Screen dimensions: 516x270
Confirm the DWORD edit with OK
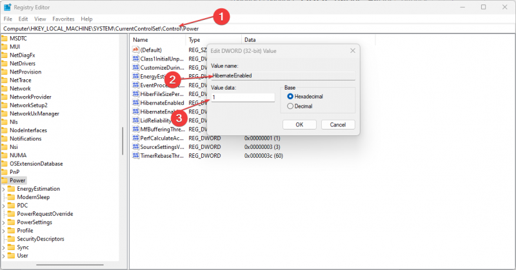(x=299, y=124)
